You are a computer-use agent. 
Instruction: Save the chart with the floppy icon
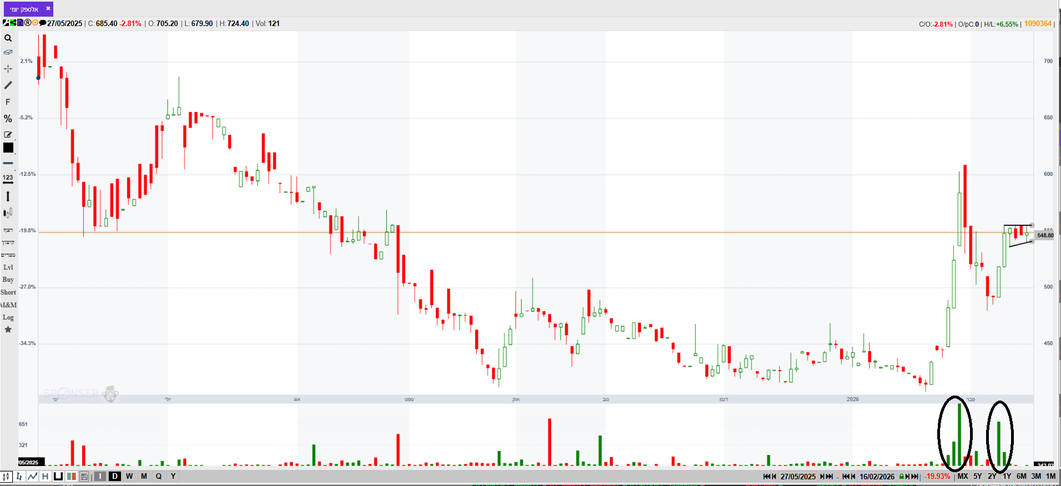tap(84, 477)
